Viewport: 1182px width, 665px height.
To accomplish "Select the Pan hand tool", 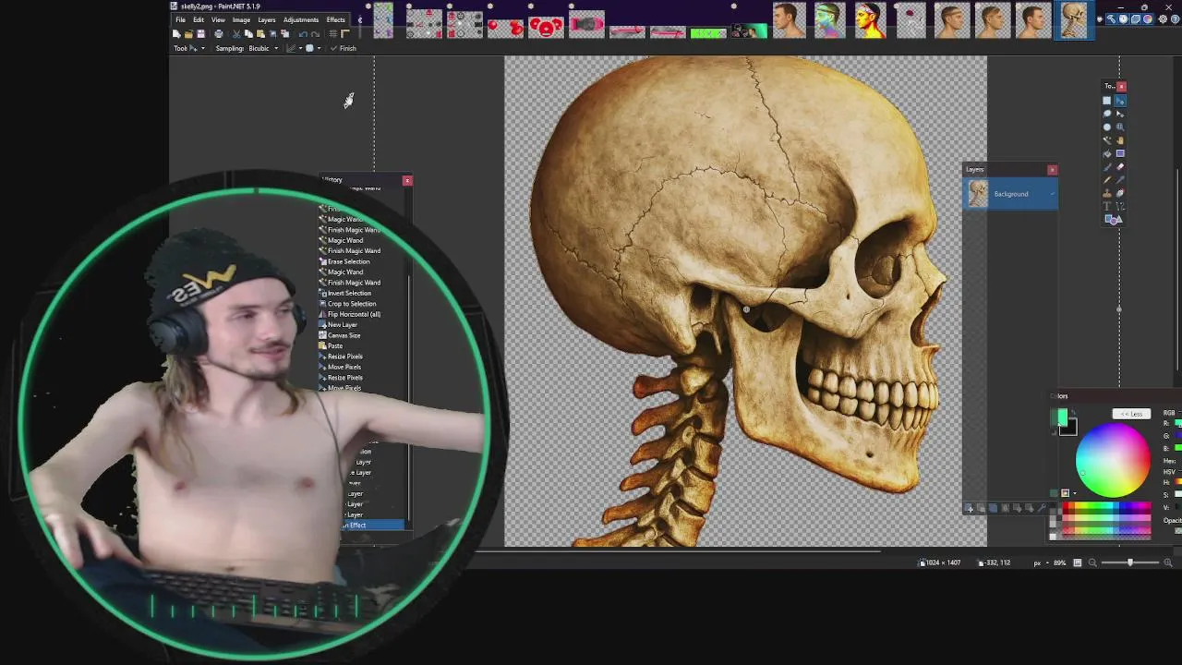I will pyautogui.click(x=1120, y=140).
